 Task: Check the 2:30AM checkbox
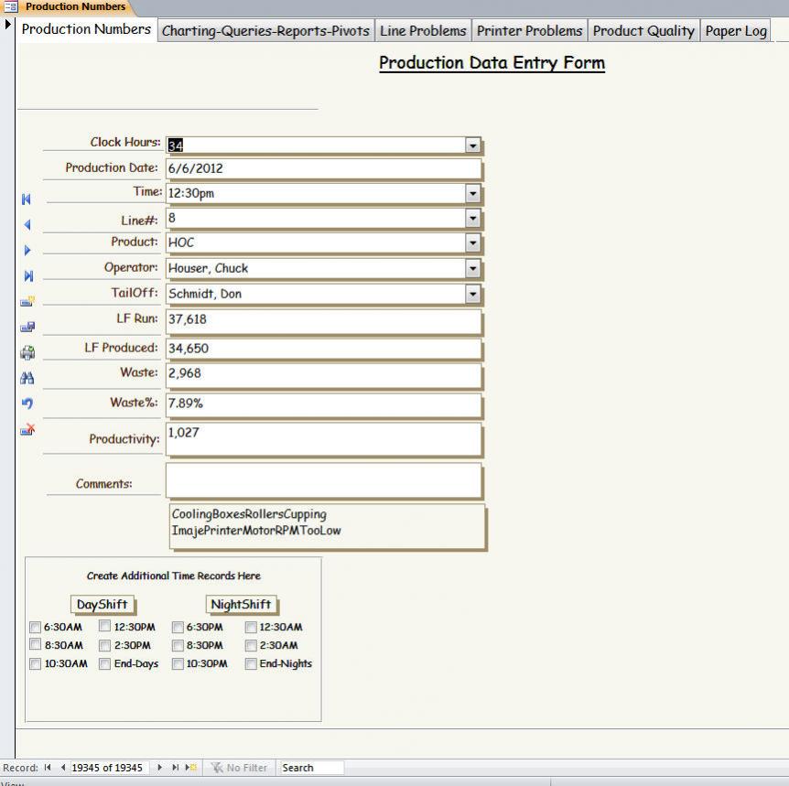[251, 645]
